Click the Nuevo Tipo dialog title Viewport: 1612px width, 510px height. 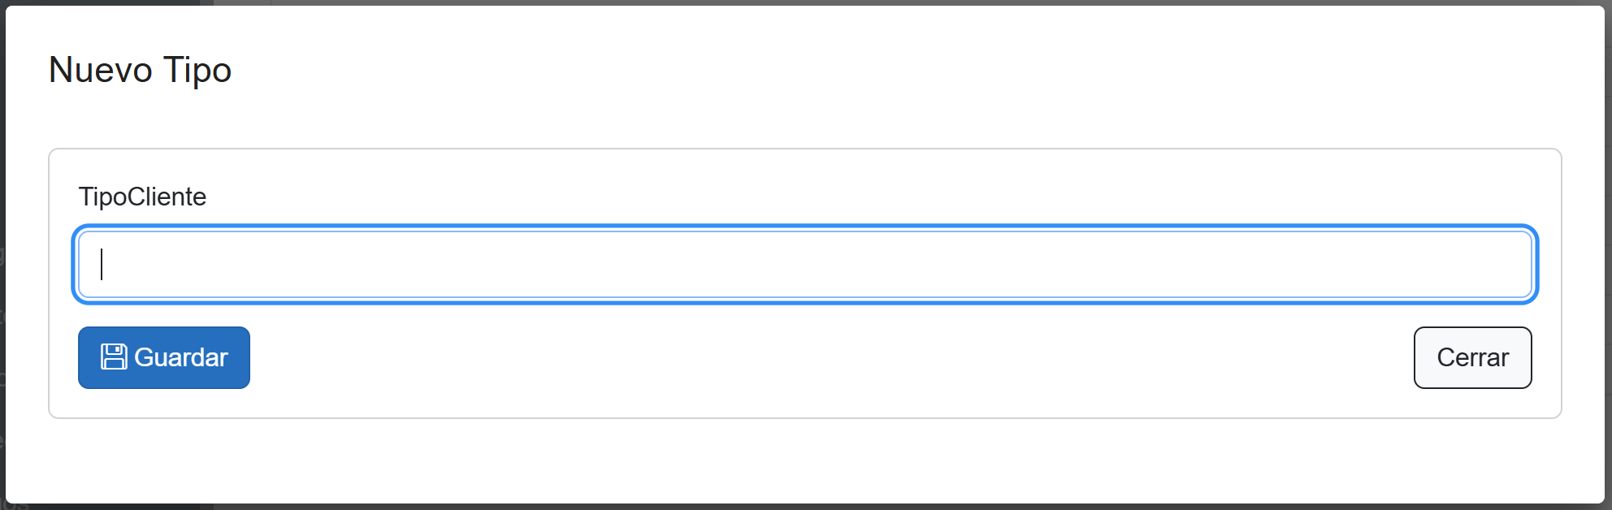[140, 70]
